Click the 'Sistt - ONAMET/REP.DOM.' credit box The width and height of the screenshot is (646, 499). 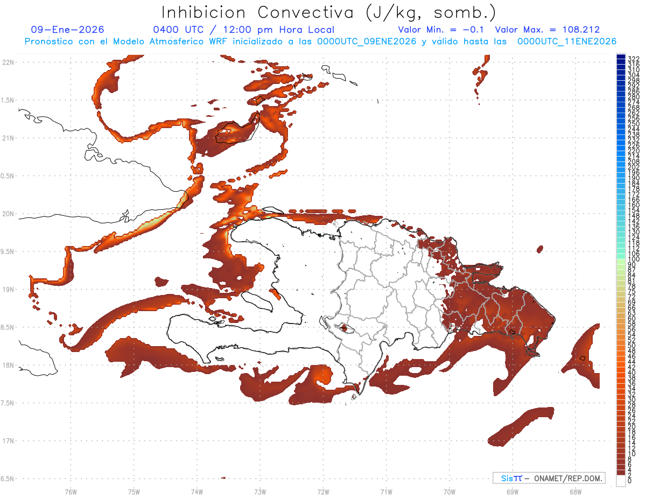coord(549,478)
